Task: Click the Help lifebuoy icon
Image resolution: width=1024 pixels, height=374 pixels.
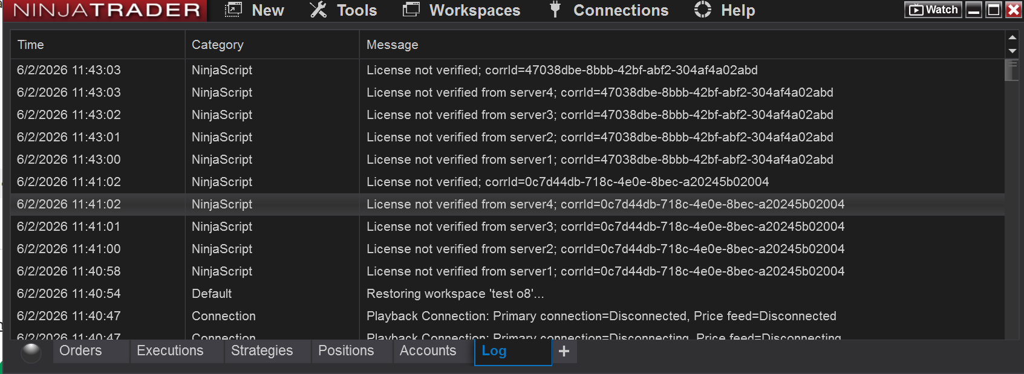Action: (702, 10)
